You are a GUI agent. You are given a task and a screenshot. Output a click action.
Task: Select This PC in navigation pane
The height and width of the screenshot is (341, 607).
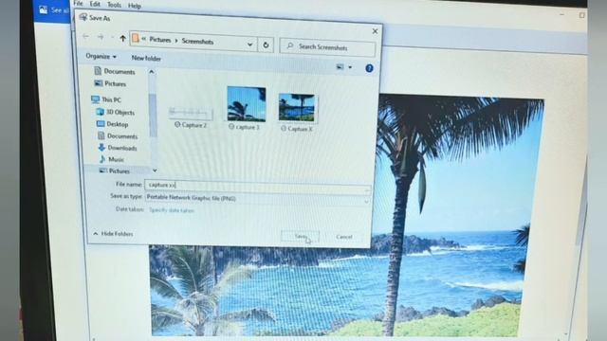click(106, 99)
